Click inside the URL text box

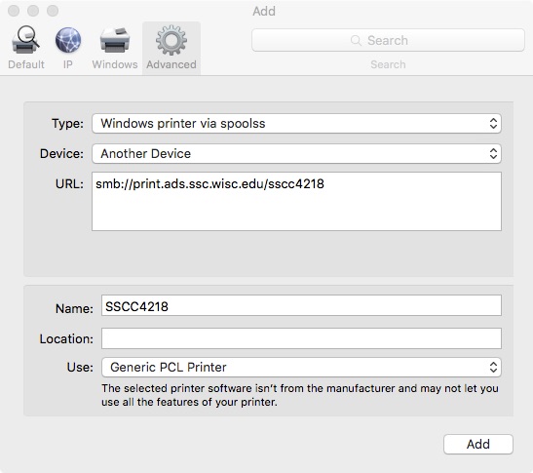[296, 201]
